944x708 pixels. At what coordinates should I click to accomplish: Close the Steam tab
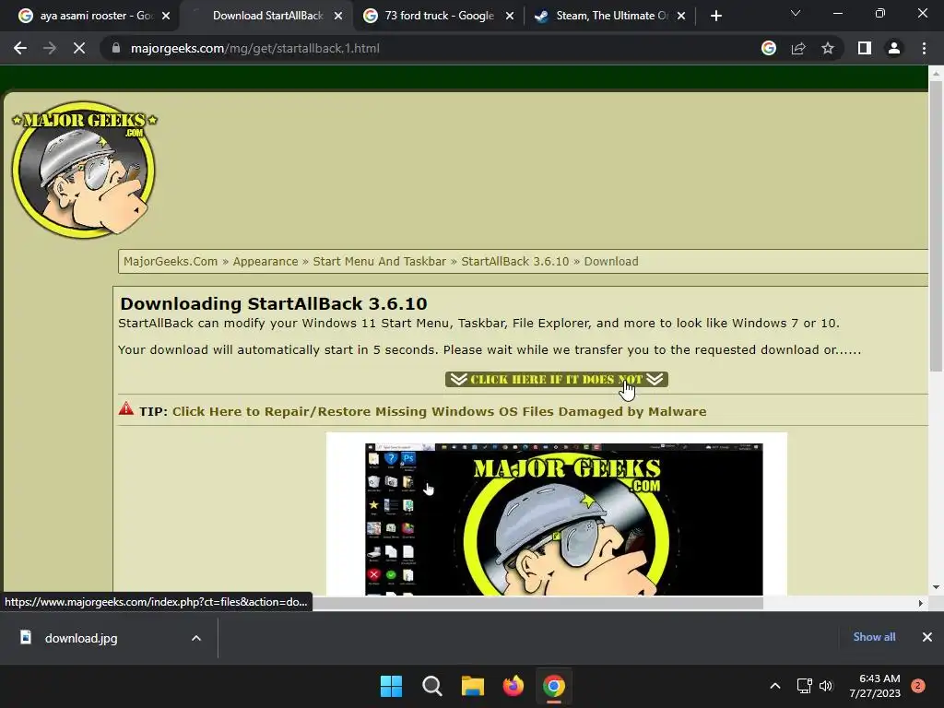[x=681, y=16]
